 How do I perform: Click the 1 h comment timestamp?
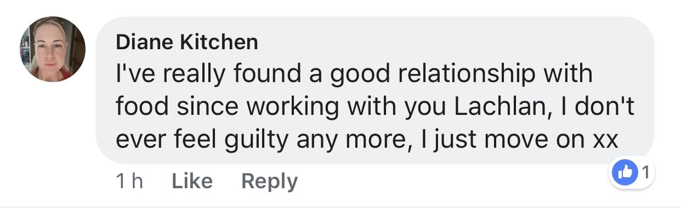[x=129, y=181]
